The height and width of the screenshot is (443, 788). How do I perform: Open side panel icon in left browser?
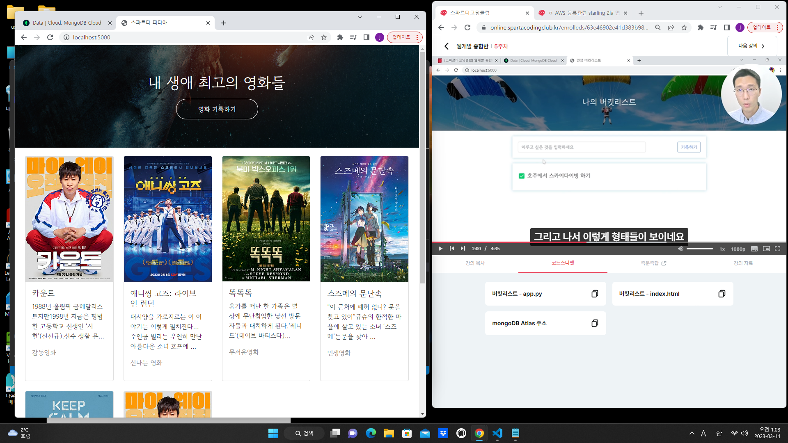(x=367, y=37)
